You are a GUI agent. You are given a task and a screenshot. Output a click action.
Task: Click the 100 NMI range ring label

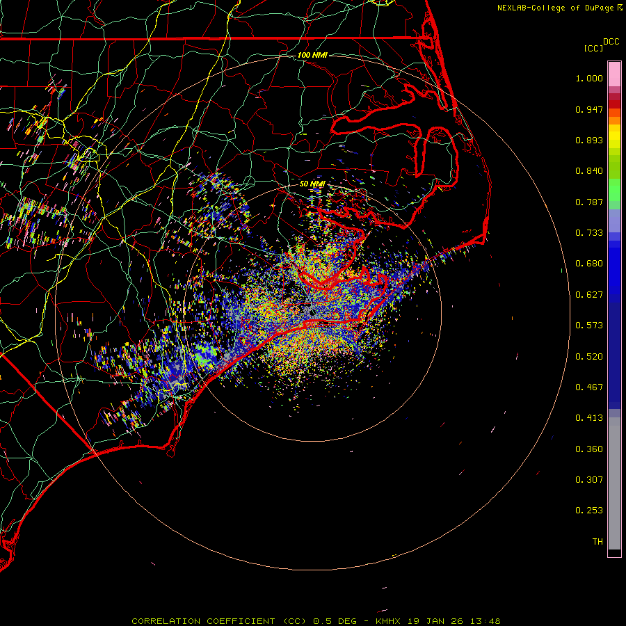coord(312,55)
